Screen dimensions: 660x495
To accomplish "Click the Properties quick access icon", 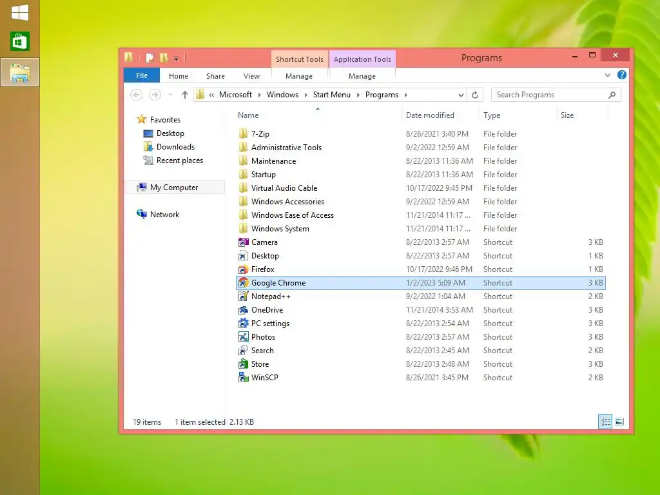I will click(150, 58).
